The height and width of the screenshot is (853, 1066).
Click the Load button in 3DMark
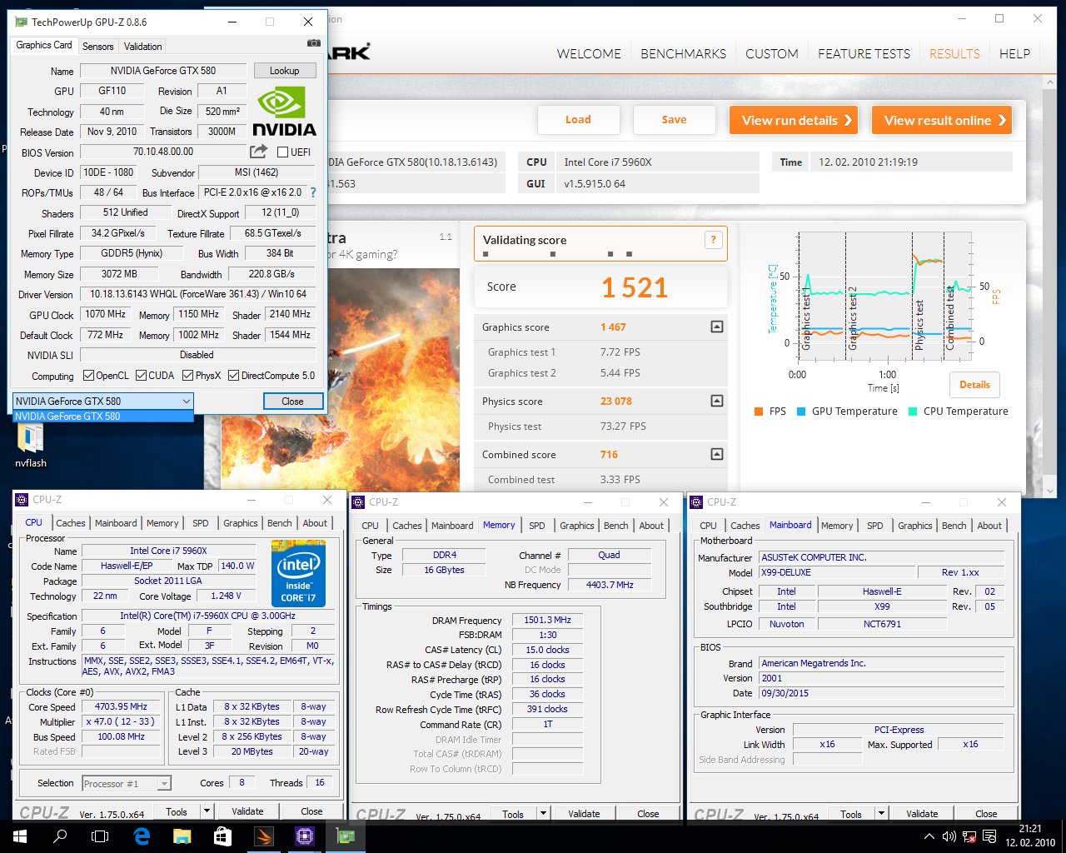click(578, 120)
